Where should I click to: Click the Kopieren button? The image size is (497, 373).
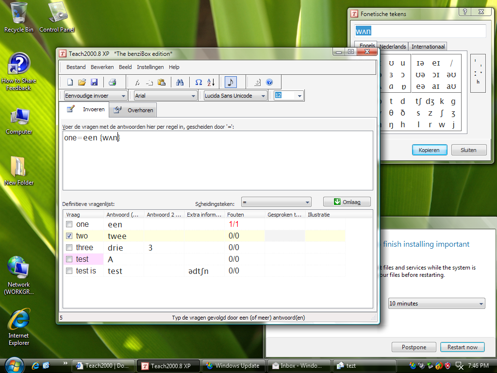429,150
